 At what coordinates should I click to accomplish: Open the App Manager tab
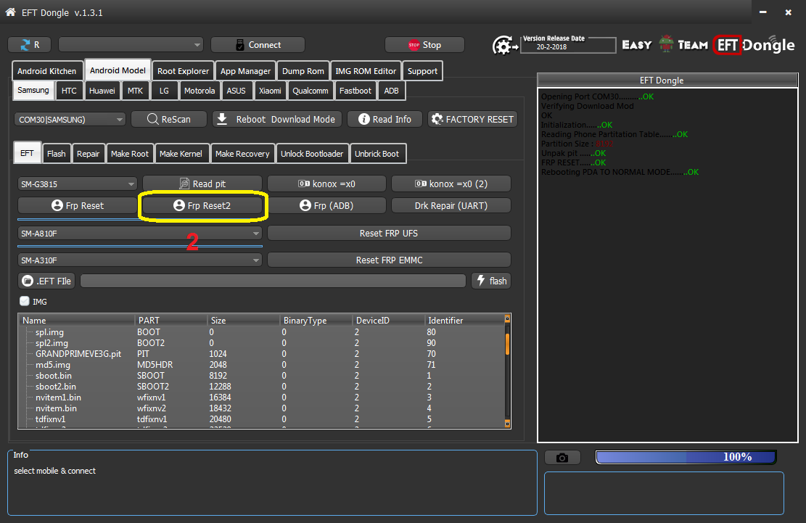click(x=245, y=71)
